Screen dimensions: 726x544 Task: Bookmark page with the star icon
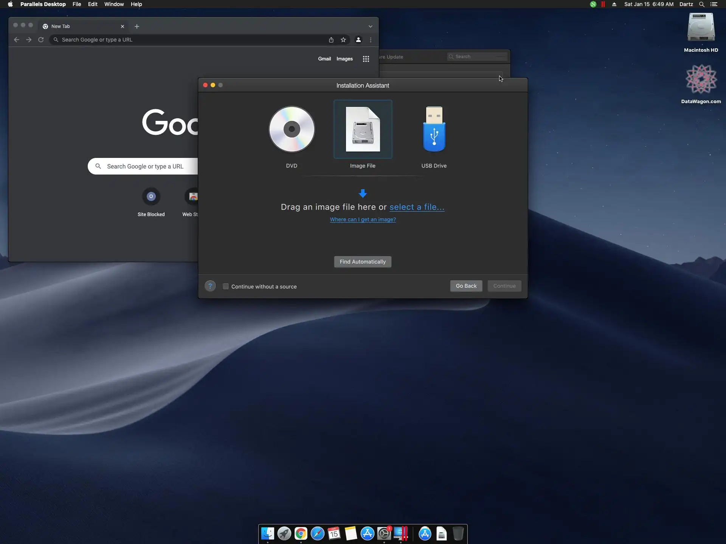tap(343, 40)
